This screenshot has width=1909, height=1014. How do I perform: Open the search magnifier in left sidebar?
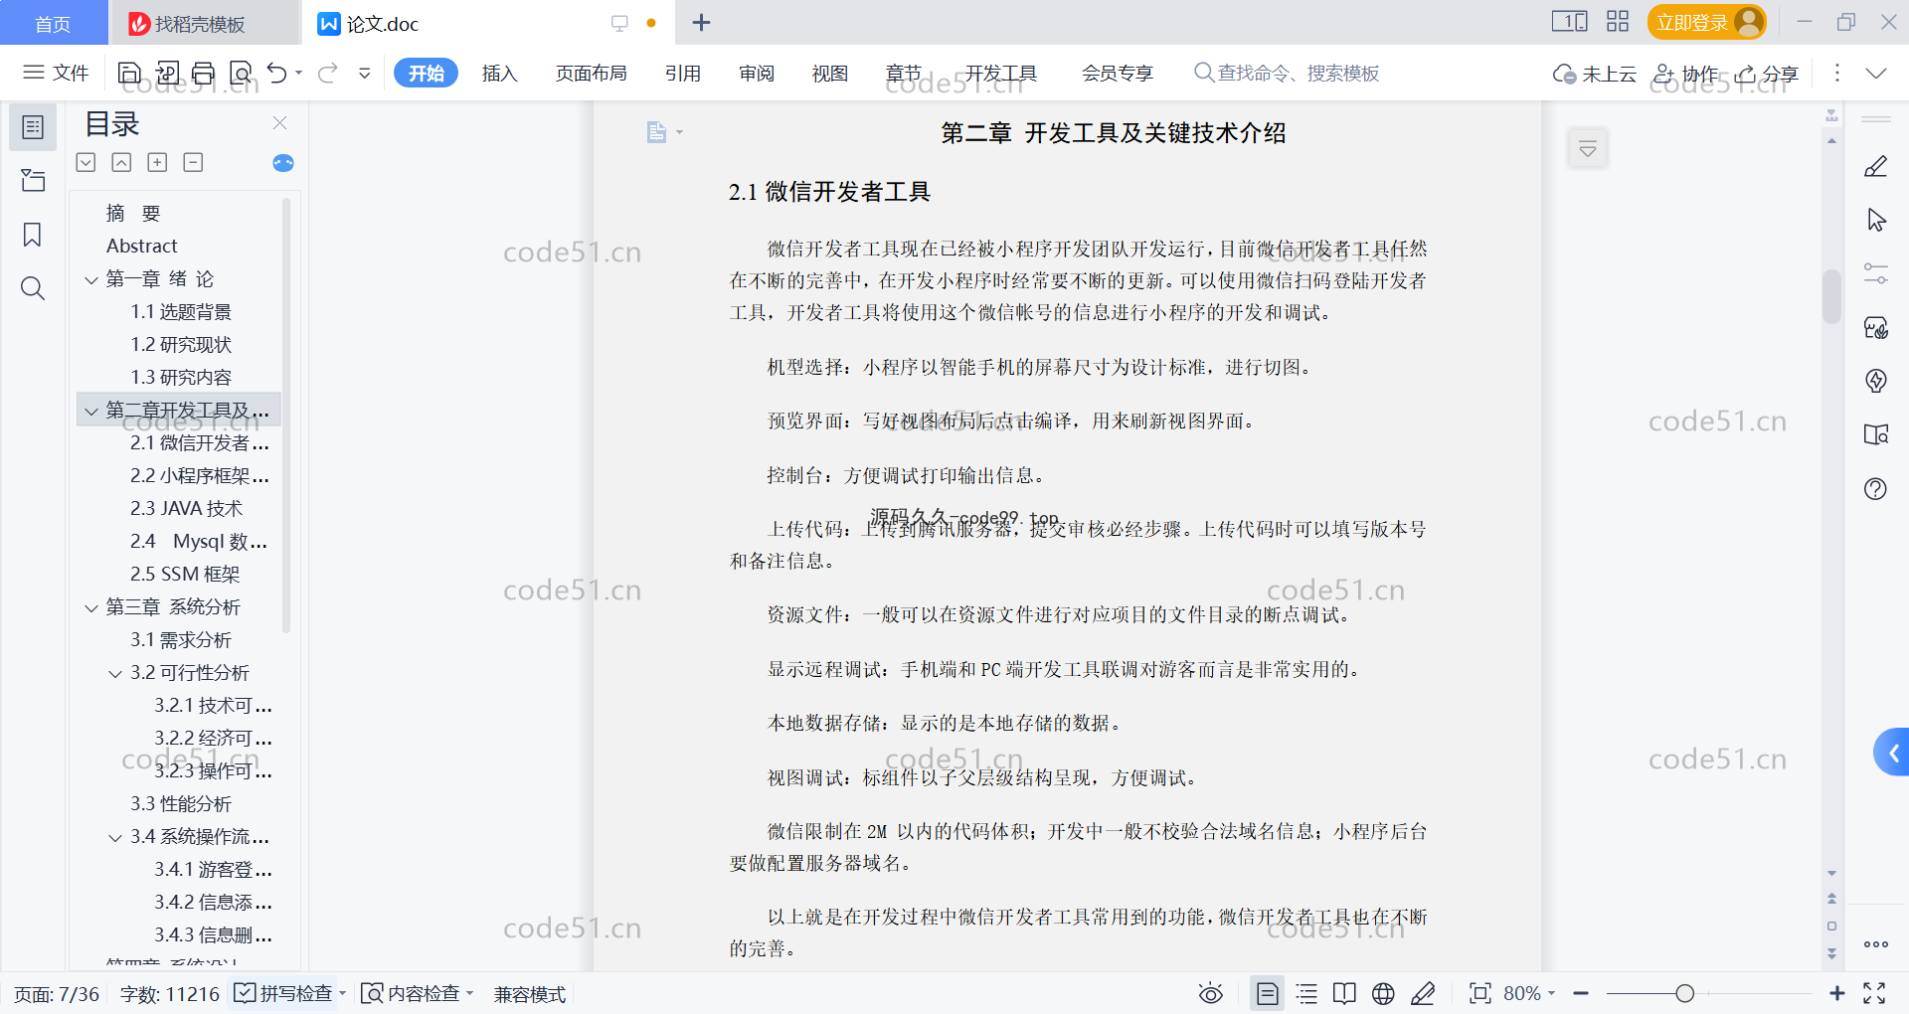click(x=33, y=288)
